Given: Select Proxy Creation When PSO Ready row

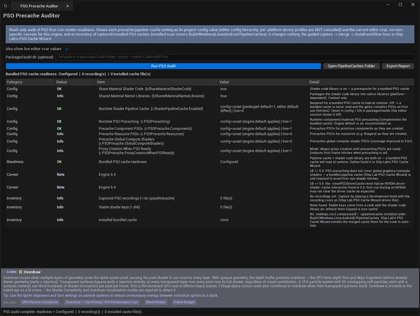Looking at the screenshot, I should click(210, 151).
